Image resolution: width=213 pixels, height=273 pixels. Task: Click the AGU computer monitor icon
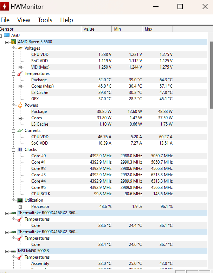click(7, 35)
